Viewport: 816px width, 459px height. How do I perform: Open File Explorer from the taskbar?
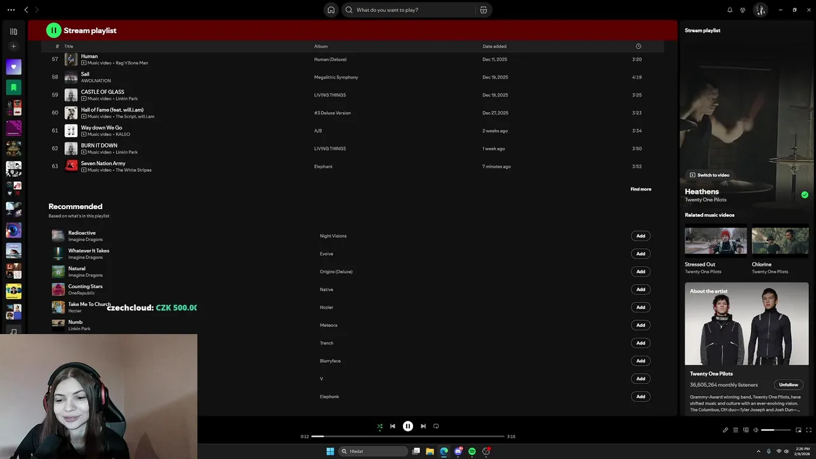tap(430, 451)
